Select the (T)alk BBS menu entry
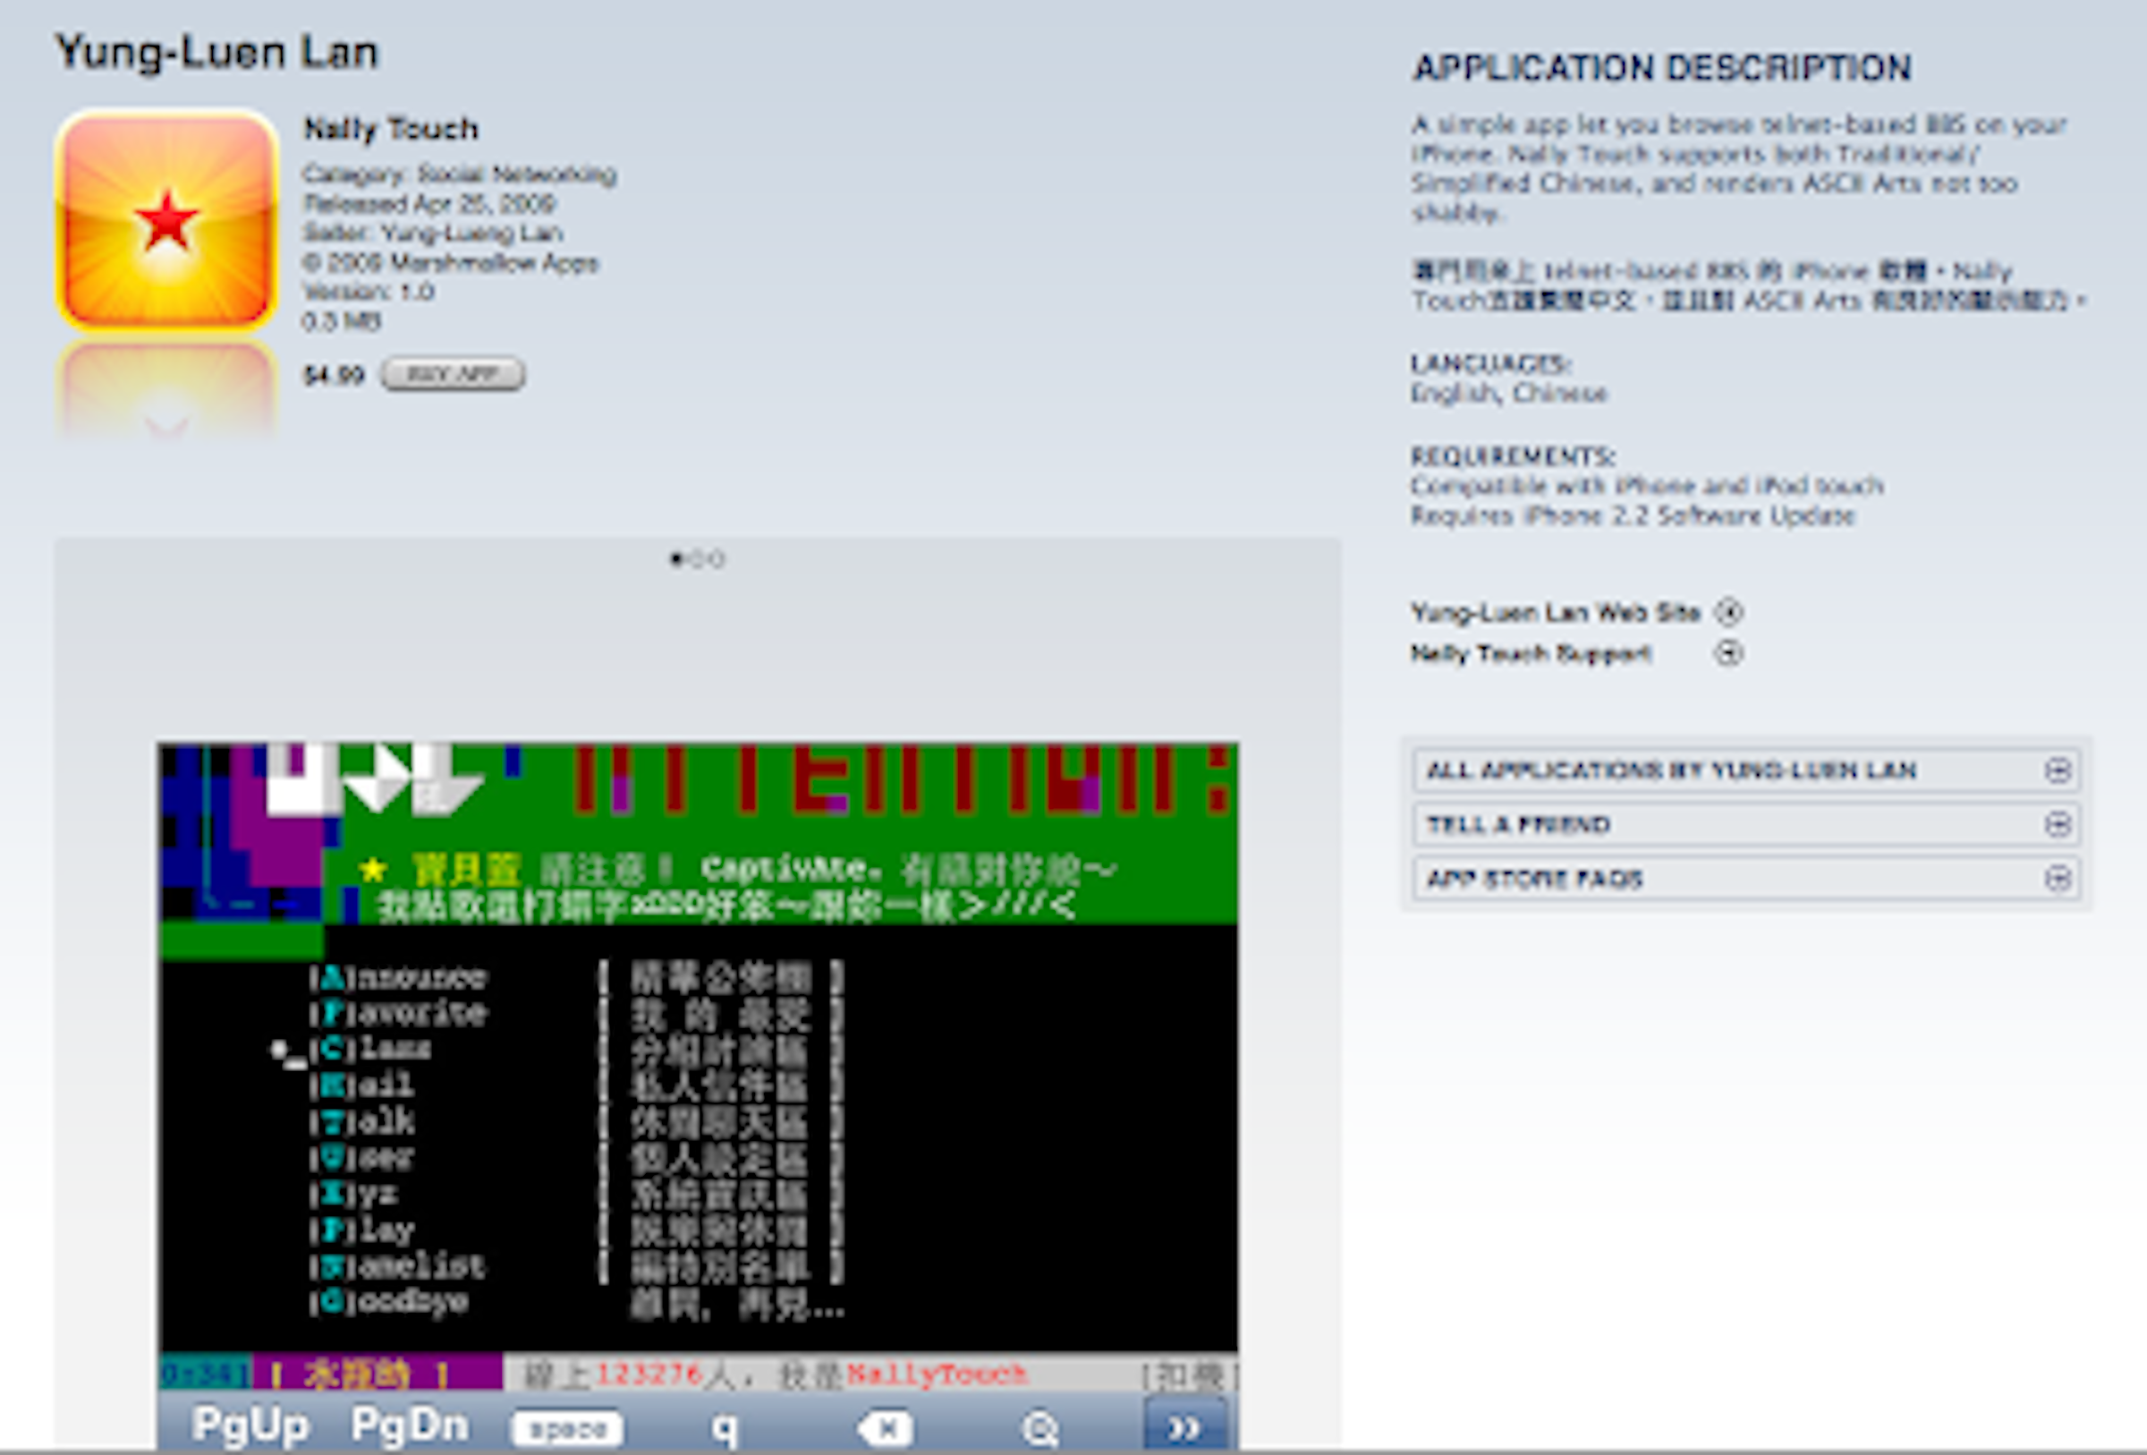 tap(361, 1120)
